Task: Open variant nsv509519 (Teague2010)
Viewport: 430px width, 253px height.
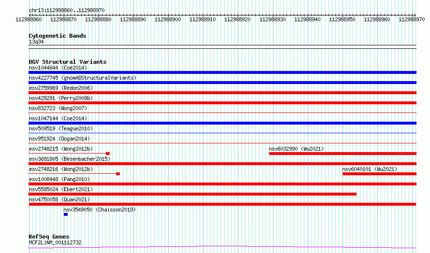Action: tap(61, 128)
